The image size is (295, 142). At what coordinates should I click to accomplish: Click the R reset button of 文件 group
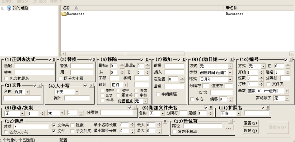[x=39, y=85]
